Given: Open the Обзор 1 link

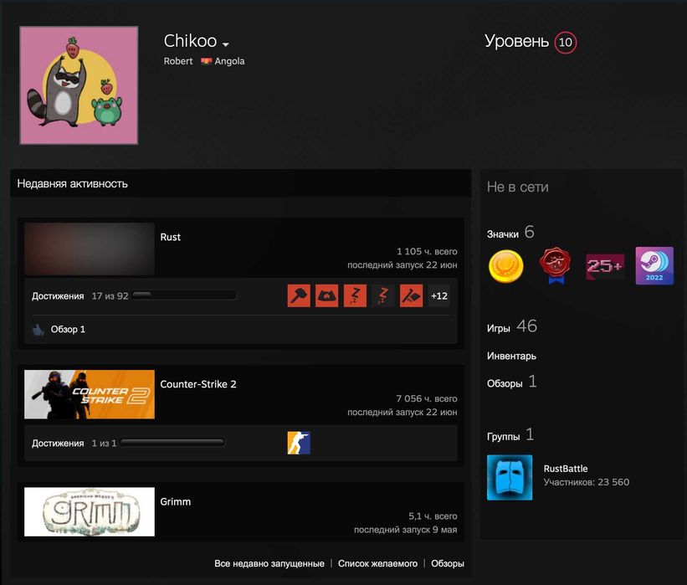Looking at the screenshot, I should tap(68, 330).
